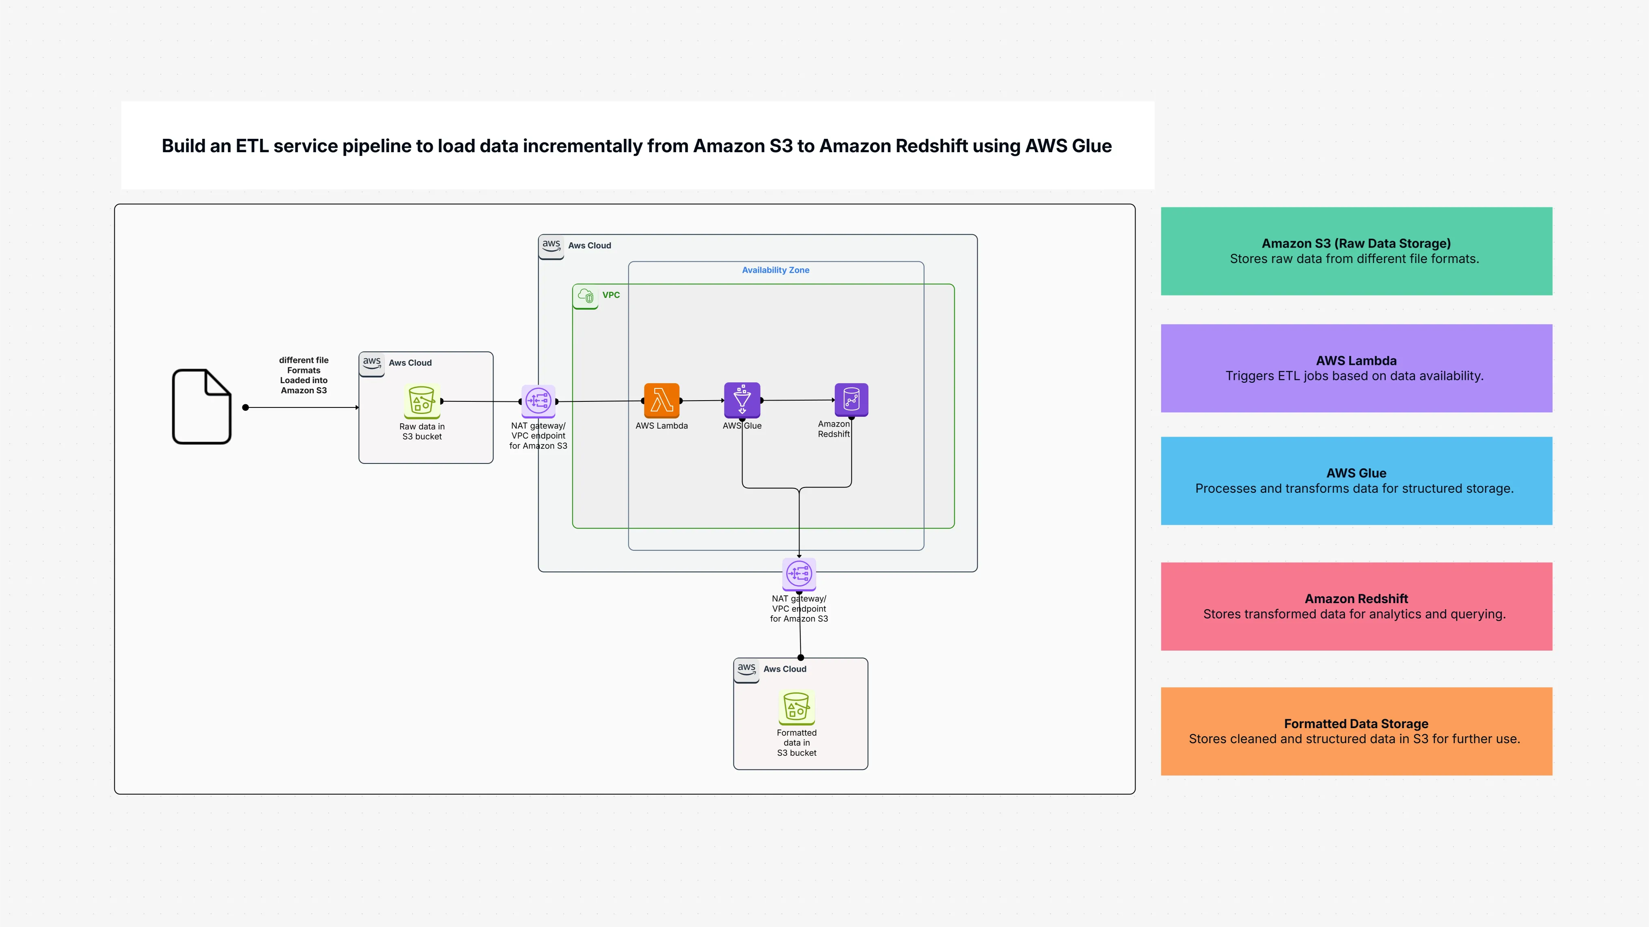Click the Amazon Redshift database icon

[851, 400]
